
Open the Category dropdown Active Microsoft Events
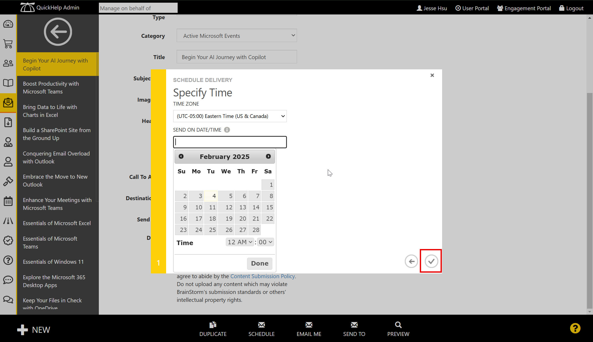point(237,36)
